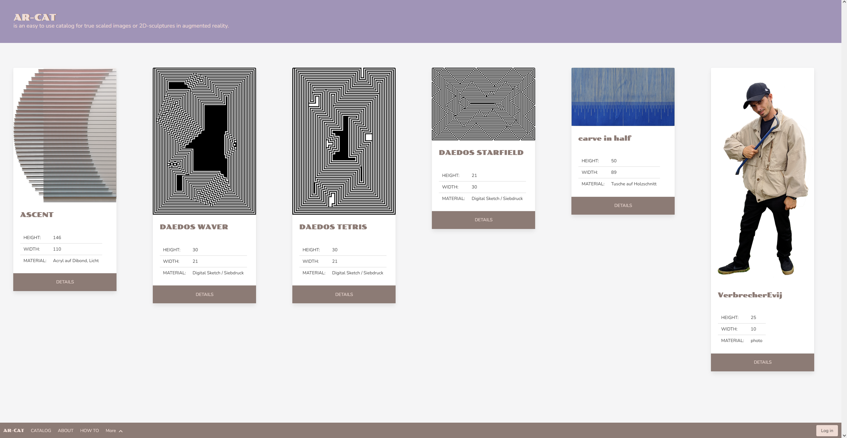
Task: Open DETAILS for DAEDOS WAVER
Action: 204,294
